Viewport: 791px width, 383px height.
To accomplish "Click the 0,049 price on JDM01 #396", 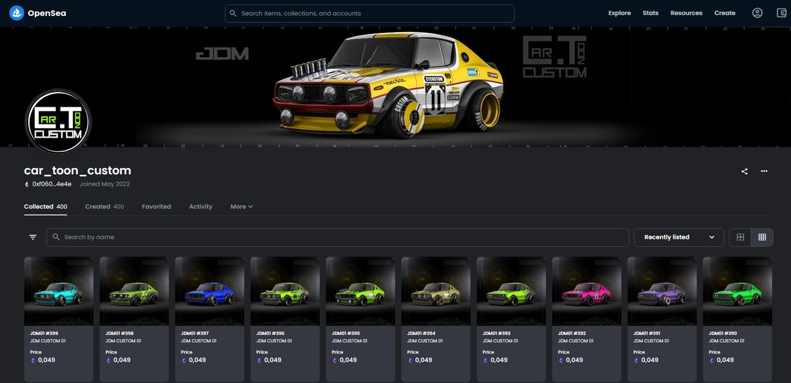I will click(273, 360).
